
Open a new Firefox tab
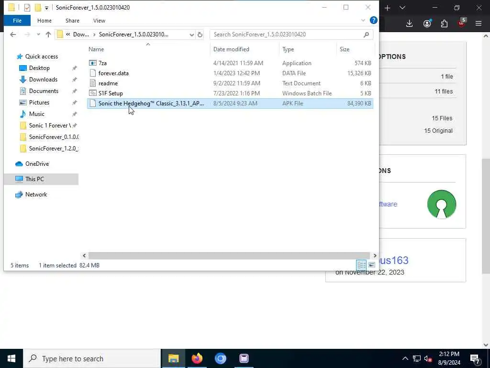pyautogui.click(x=388, y=8)
